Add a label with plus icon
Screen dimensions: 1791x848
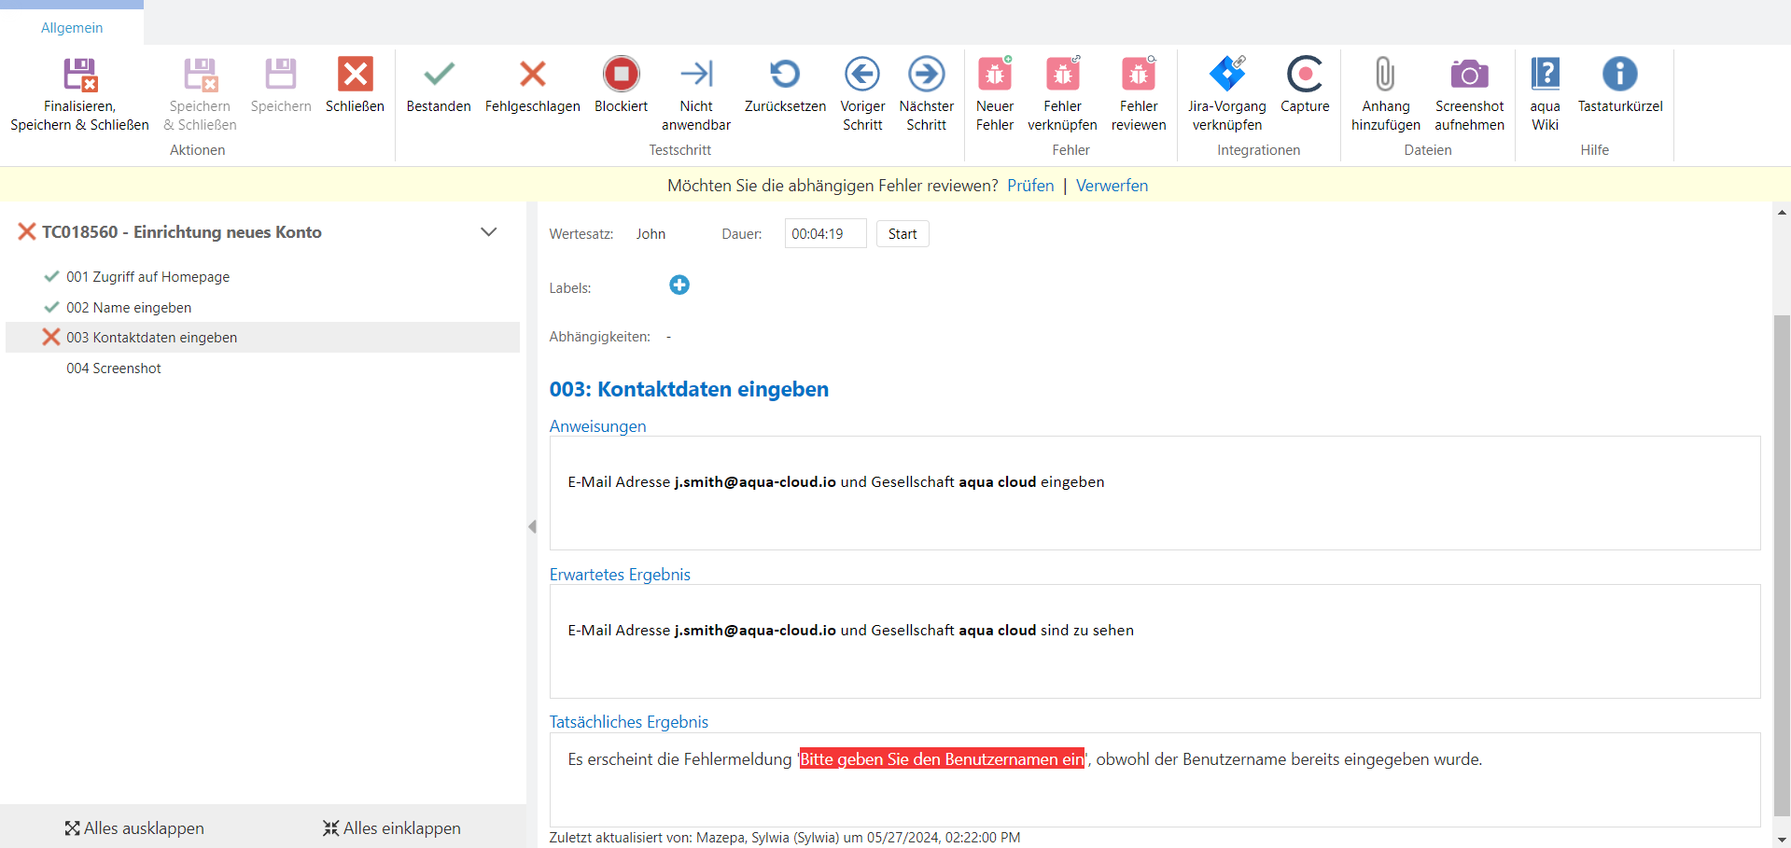(679, 285)
